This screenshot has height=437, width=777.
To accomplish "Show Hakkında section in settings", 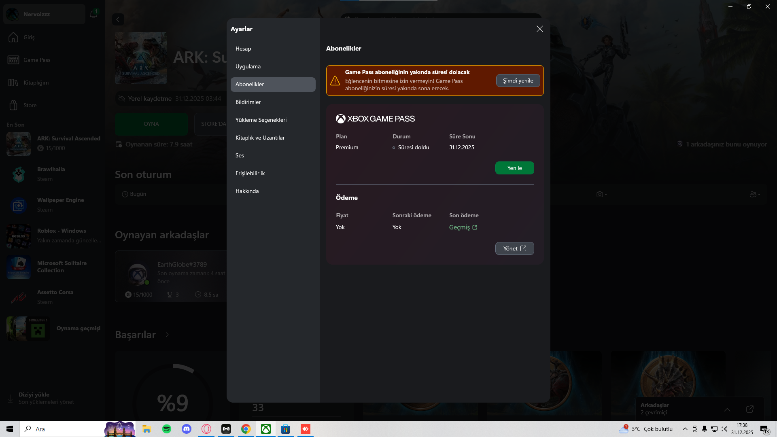I will coord(273,191).
